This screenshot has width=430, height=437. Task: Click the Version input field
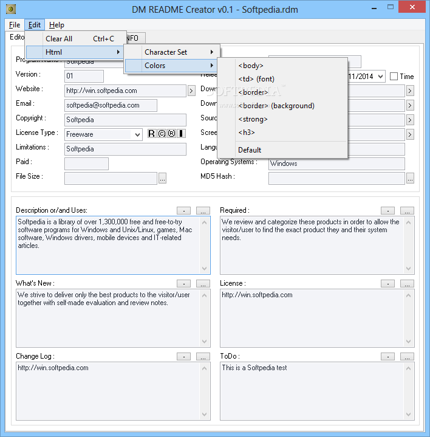[84, 76]
